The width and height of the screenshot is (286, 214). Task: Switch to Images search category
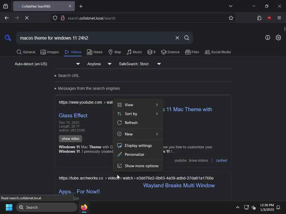[50, 52]
